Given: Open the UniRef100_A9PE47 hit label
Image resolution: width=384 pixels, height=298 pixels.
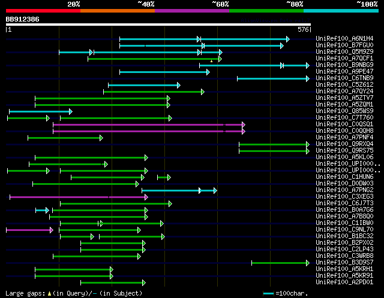Looking at the screenshot, I should [344, 72].
